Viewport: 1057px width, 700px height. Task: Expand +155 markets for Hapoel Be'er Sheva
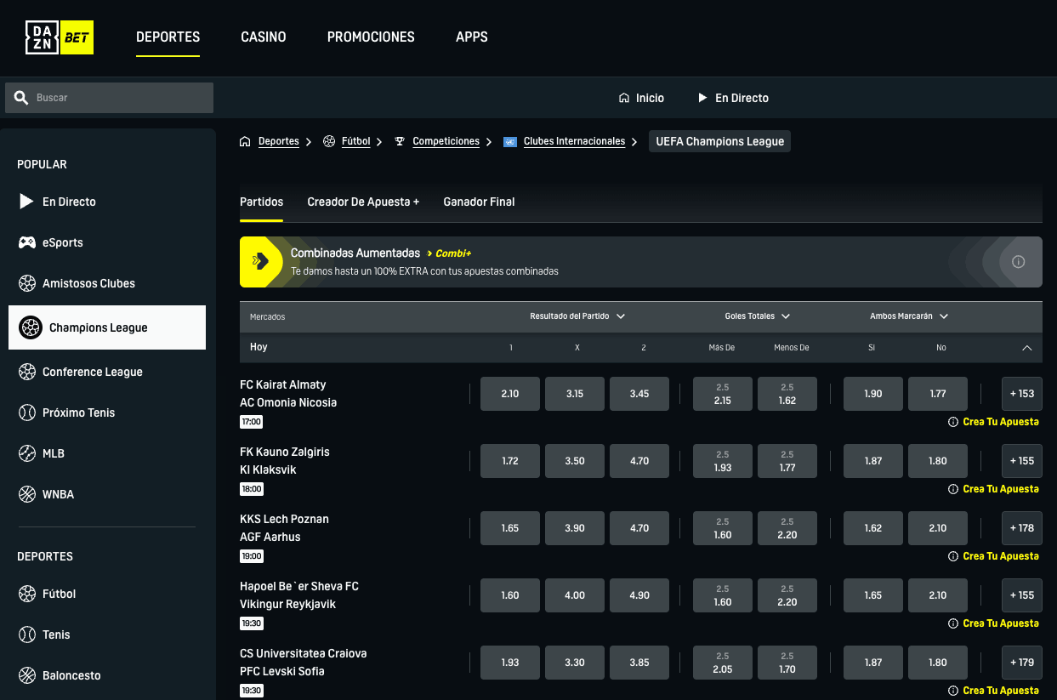(x=1022, y=595)
